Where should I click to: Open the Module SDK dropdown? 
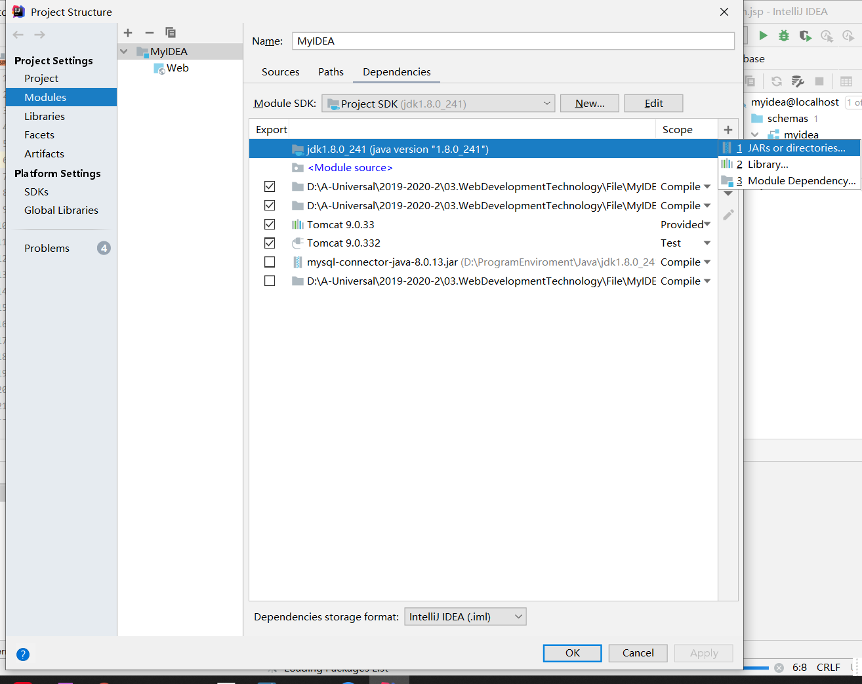(x=438, y=104)
